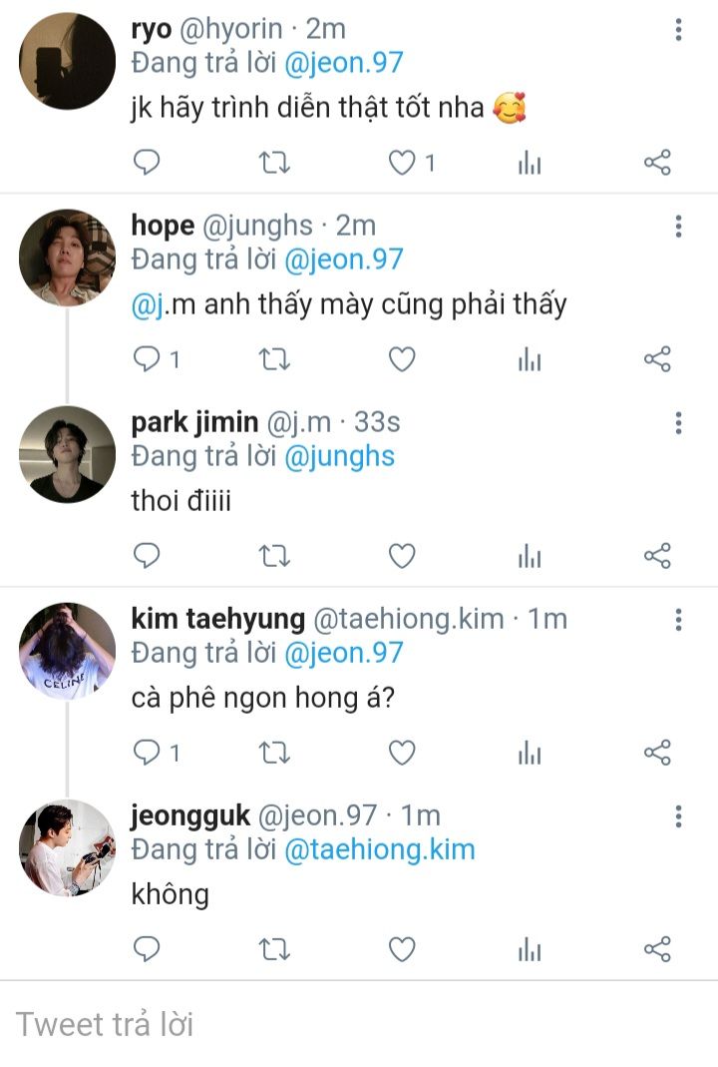This screenshot has width=718, height=1067.
Task: View analytics for ryo's tweet
Action: 530,163
